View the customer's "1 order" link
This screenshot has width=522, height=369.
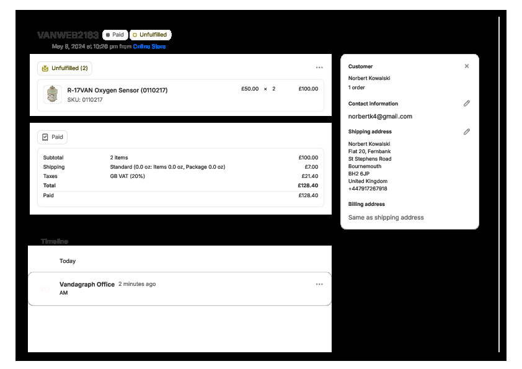coord(356,87)
